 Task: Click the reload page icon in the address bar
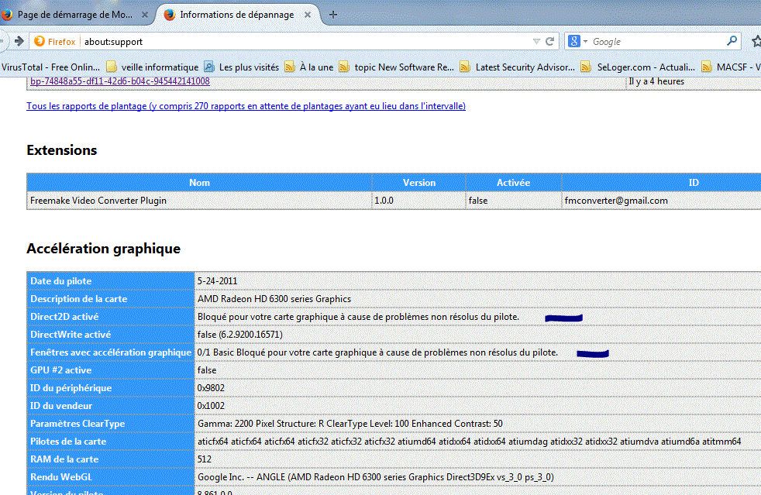pos(549,41)
